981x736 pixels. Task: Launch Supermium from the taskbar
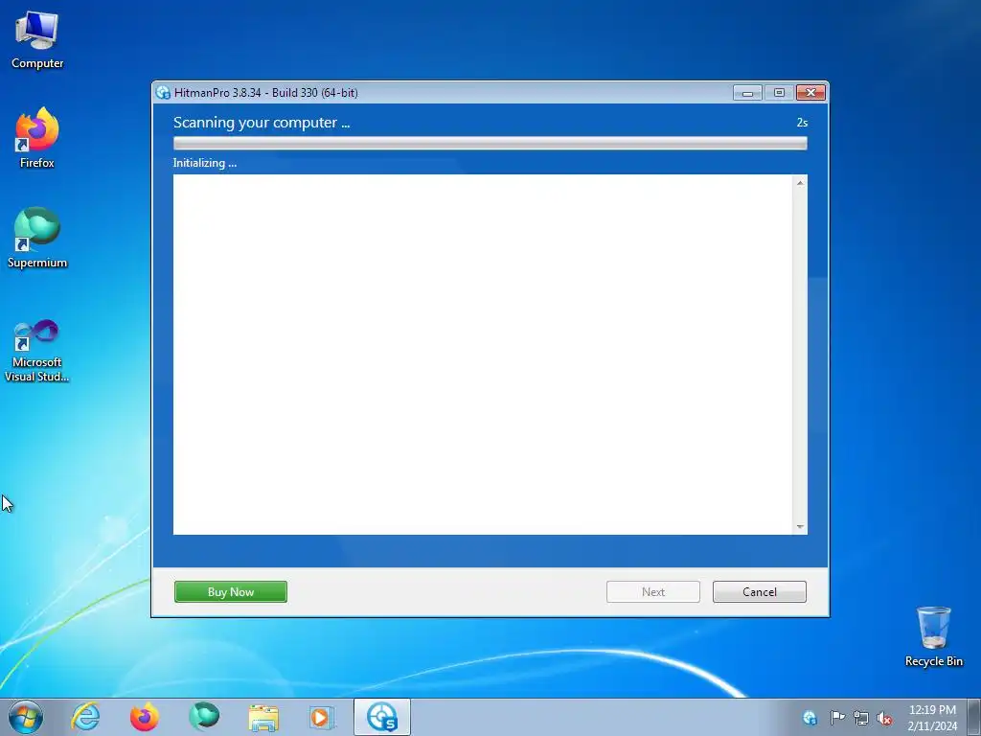tap(204, 717)
